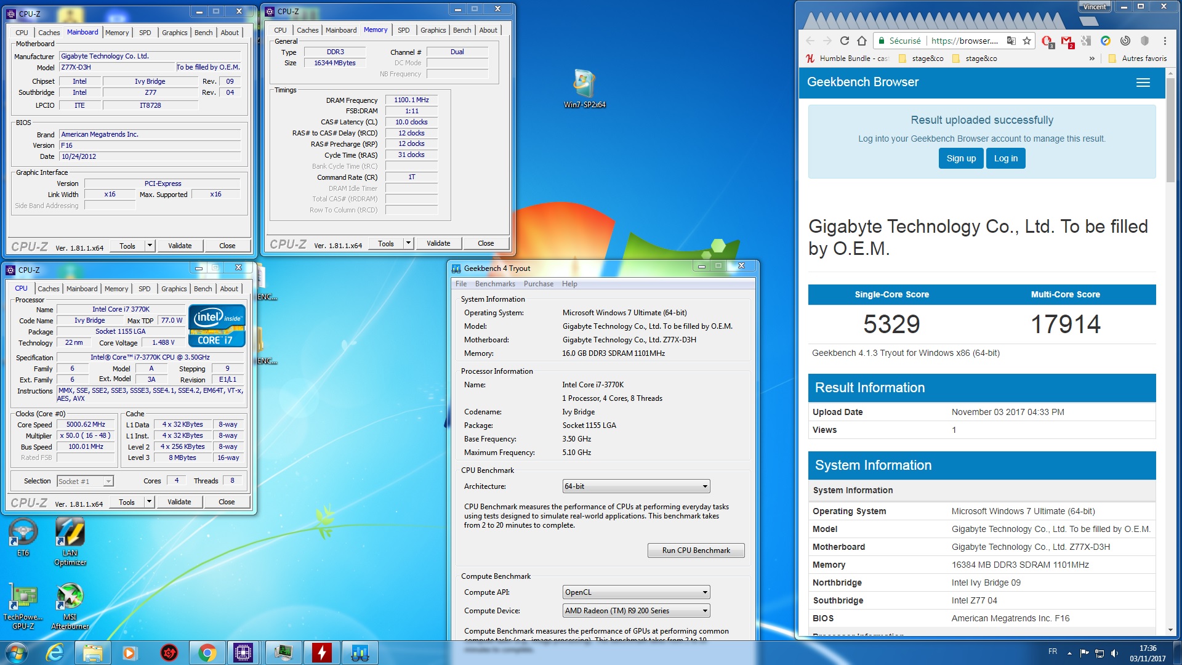This screenshot has height=665, width=1182.
Task: Open the Gmail checker extension icon
Action: [x=1067, y=41]
